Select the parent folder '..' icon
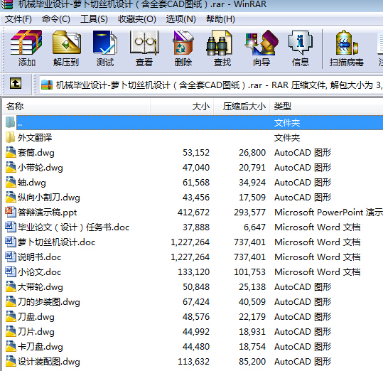383x371 pixels. point(10,122)
